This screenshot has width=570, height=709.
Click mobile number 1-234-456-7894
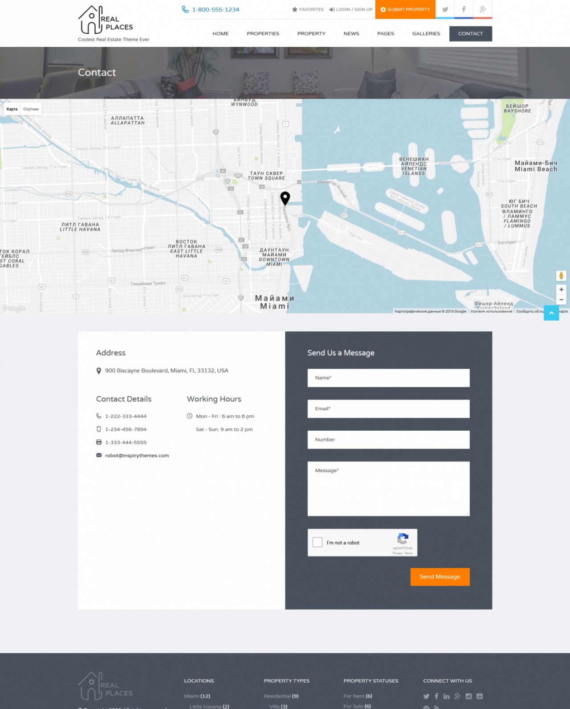[x=126, y=429]
